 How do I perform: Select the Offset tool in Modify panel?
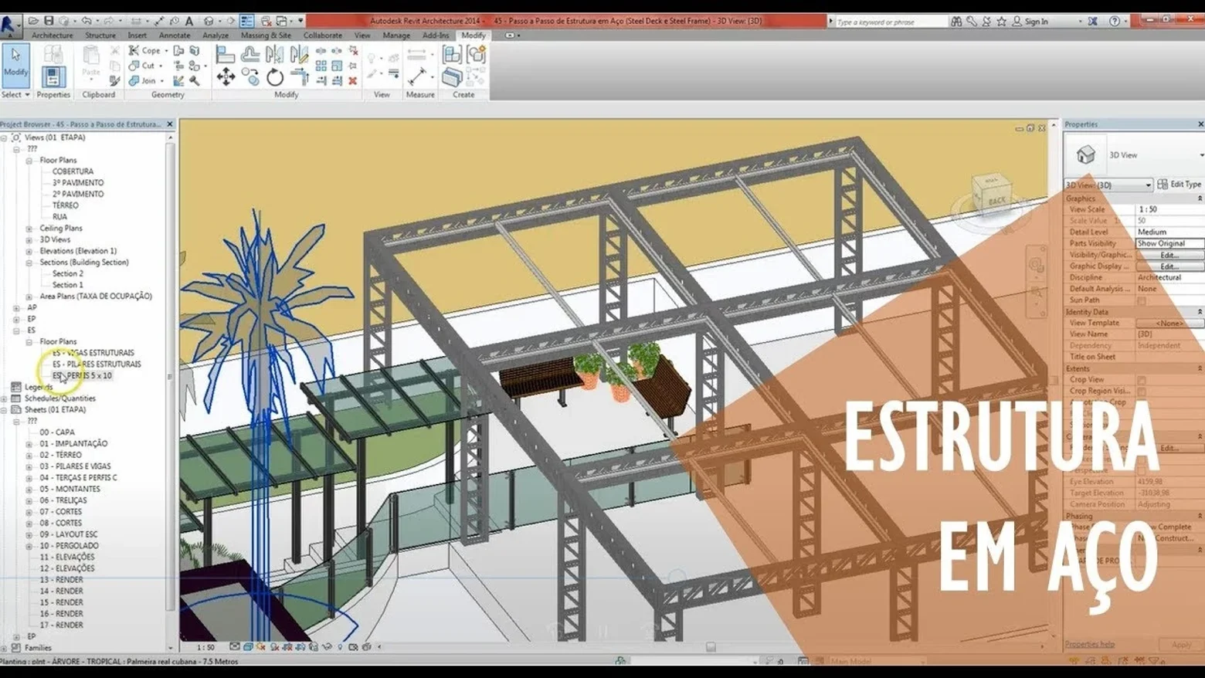coord(250,54)
